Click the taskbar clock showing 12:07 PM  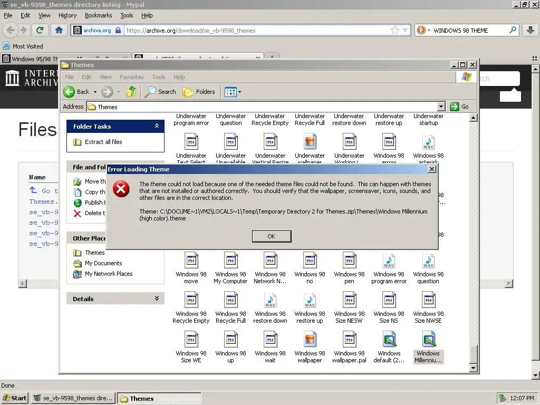coord(522,398)
